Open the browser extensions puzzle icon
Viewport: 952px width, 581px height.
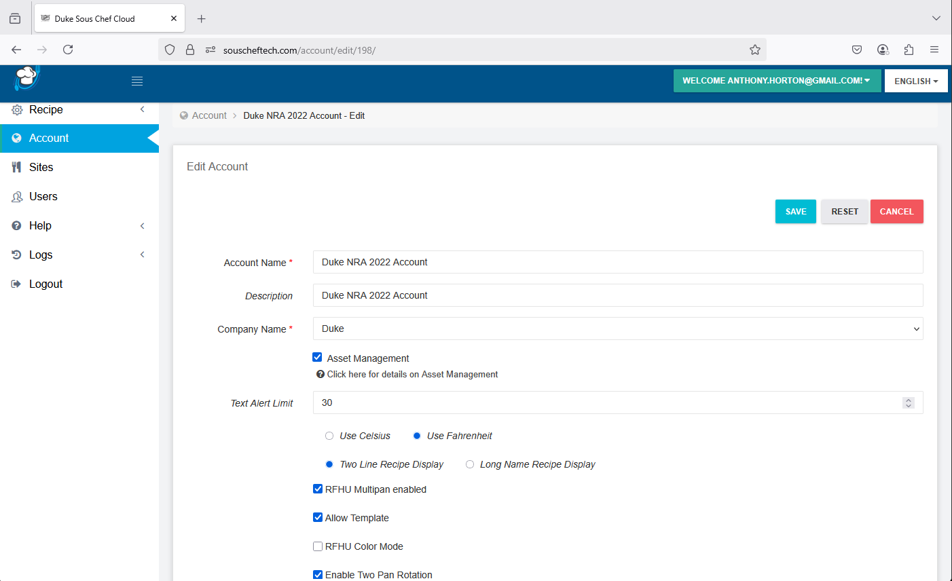(x=909, y=50)
